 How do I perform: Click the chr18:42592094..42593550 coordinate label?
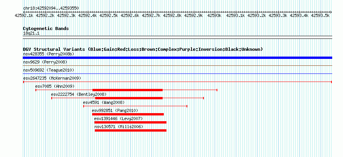click(x=51, y=8)
